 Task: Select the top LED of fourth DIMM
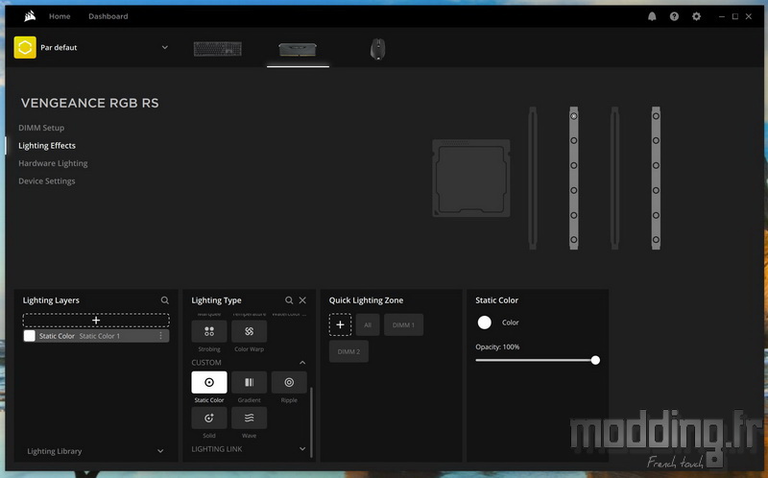pyautogui.click(x=656, y=116)
